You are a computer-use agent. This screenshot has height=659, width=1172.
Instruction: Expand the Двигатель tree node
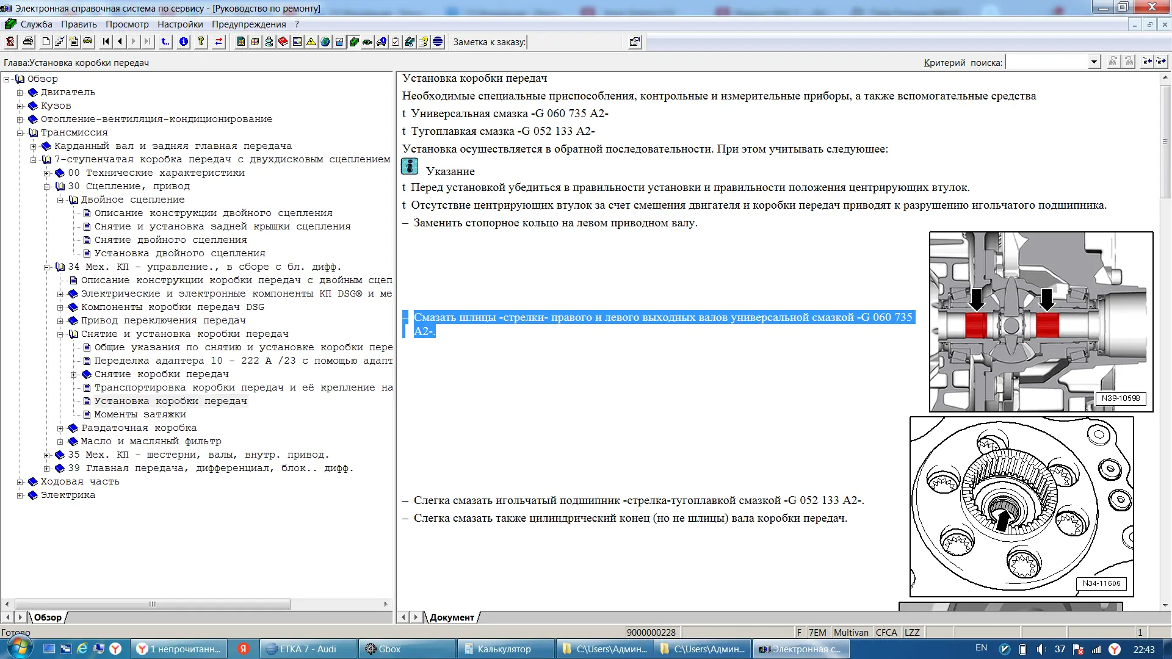(x=20, y=93)
